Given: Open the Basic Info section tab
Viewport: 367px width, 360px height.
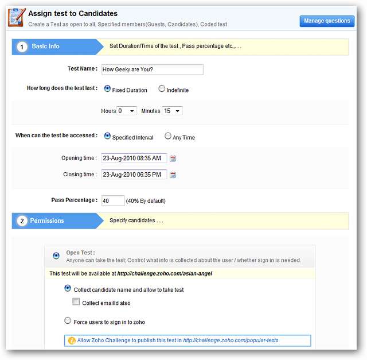Looking at the screenshot, I should point(46,47).
